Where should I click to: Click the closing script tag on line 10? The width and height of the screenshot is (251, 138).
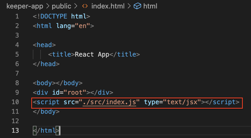tap(222, 102)
